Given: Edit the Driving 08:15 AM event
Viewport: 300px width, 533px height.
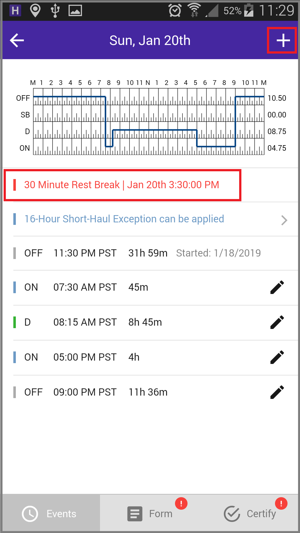Looking at the screenshot, I should click(x=277, y=322).
